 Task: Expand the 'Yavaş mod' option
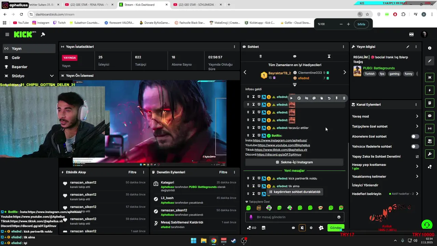[417, 117]
